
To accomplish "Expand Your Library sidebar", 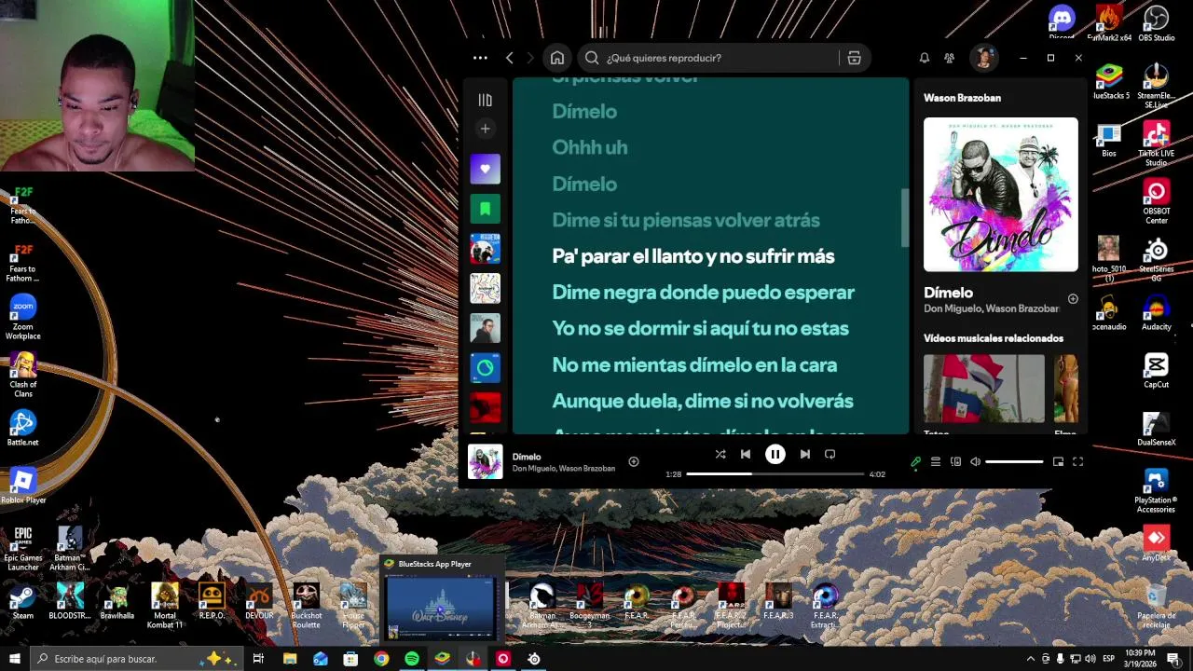I will click(485, 100).
